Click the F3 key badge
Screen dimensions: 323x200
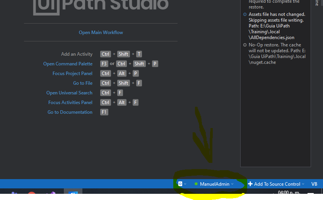104,64
